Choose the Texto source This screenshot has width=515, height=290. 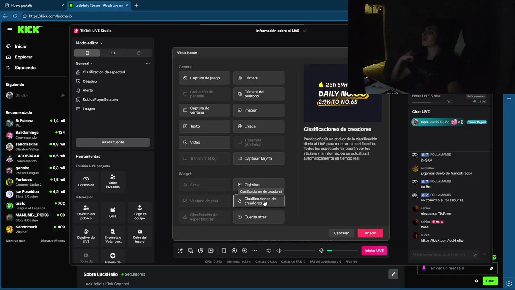(x=204, y=126)
